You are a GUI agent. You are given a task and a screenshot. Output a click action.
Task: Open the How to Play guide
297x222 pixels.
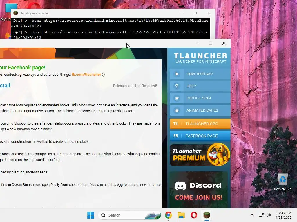(200, 74)
